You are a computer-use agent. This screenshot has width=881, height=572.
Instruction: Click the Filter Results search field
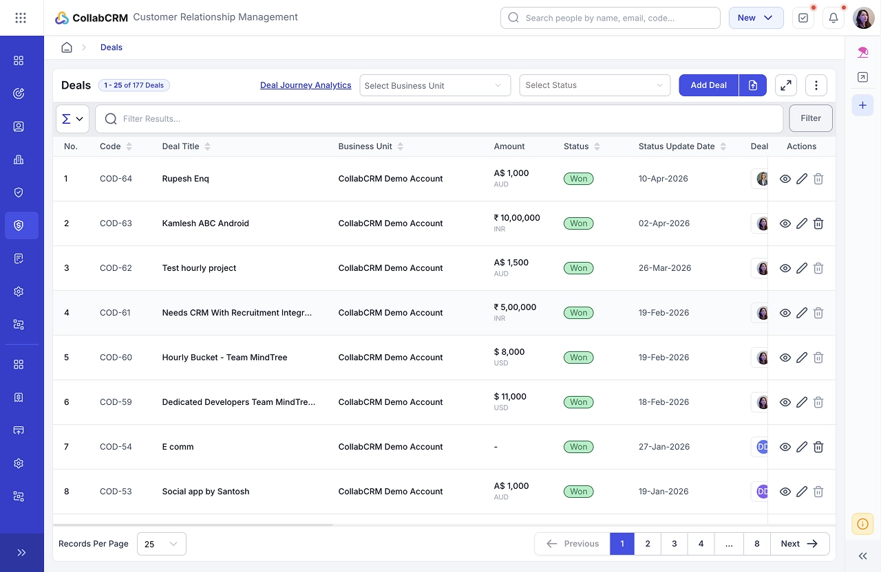(x=439, y=119)
